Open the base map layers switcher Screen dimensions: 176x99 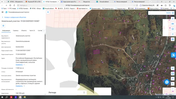[x=173, y=74]
